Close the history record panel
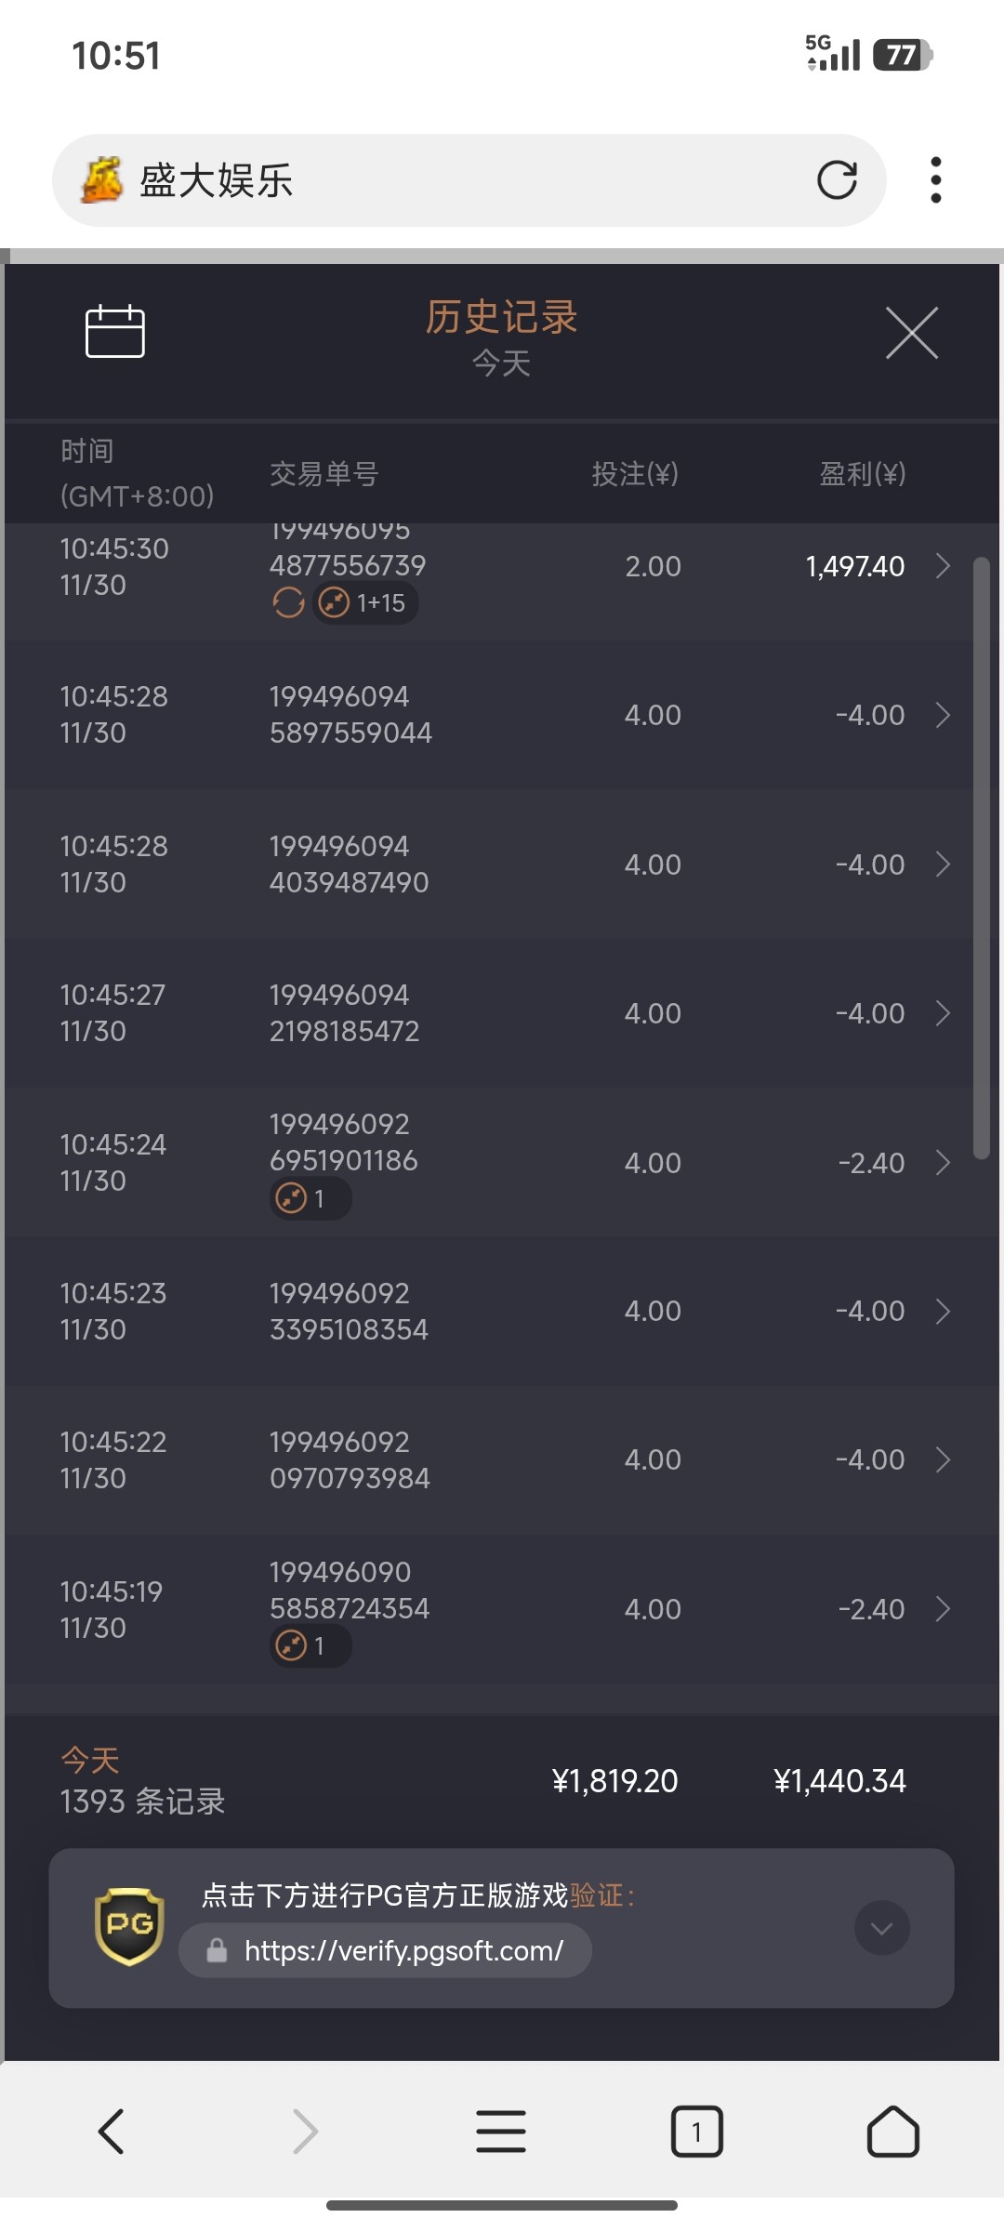 911,332
